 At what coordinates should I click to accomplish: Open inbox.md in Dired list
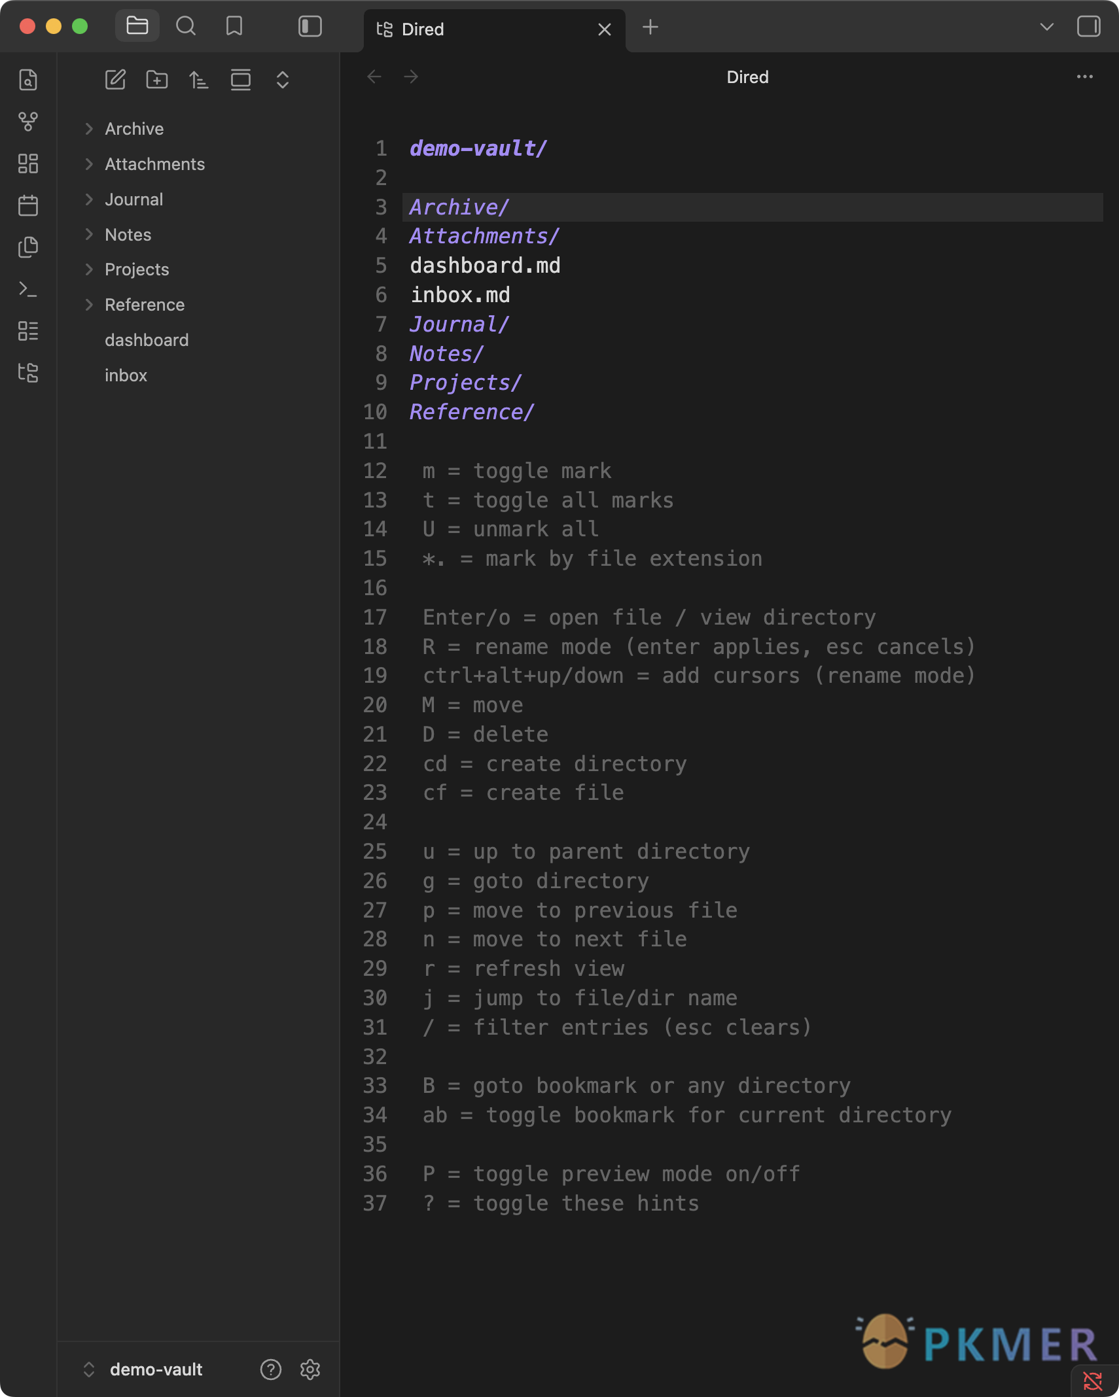coord(460,295)
